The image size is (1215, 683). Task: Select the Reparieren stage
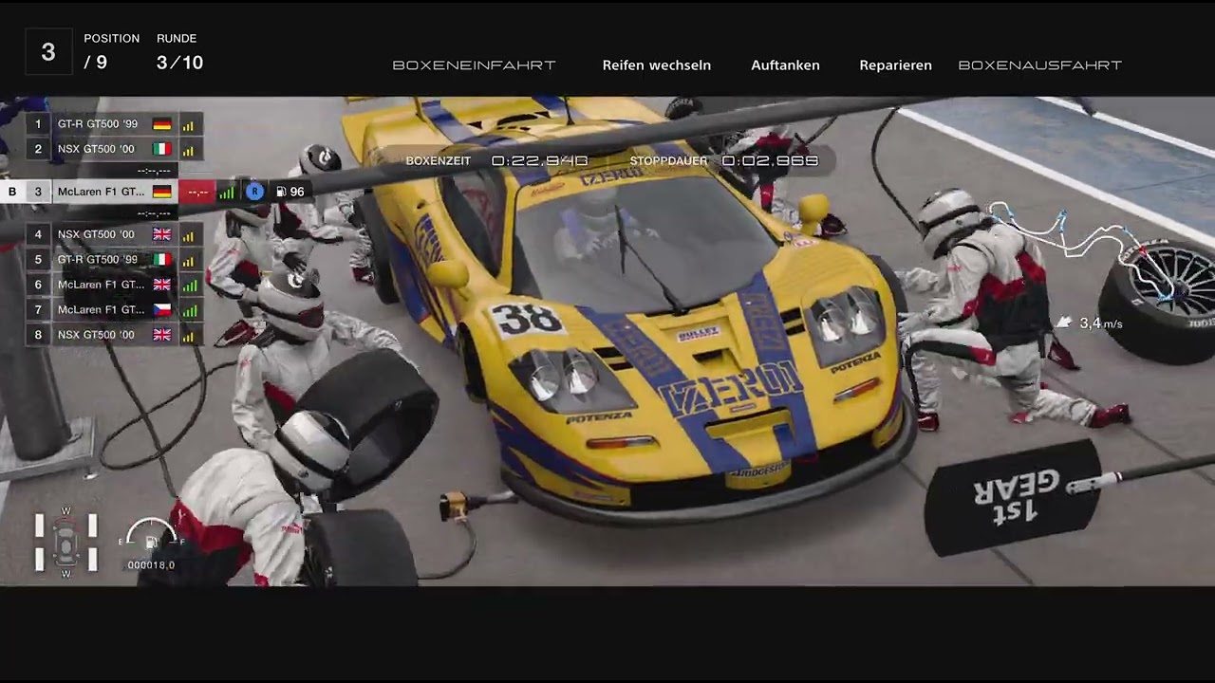pos(895,65)
